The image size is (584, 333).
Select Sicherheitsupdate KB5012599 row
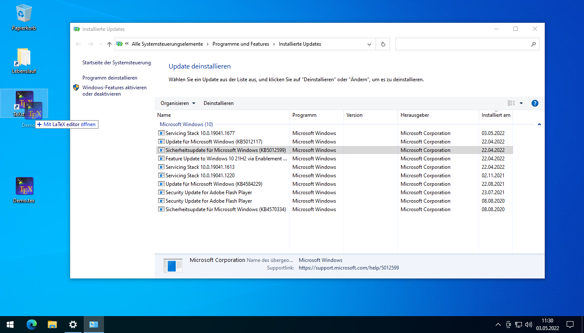coord(334,150)
